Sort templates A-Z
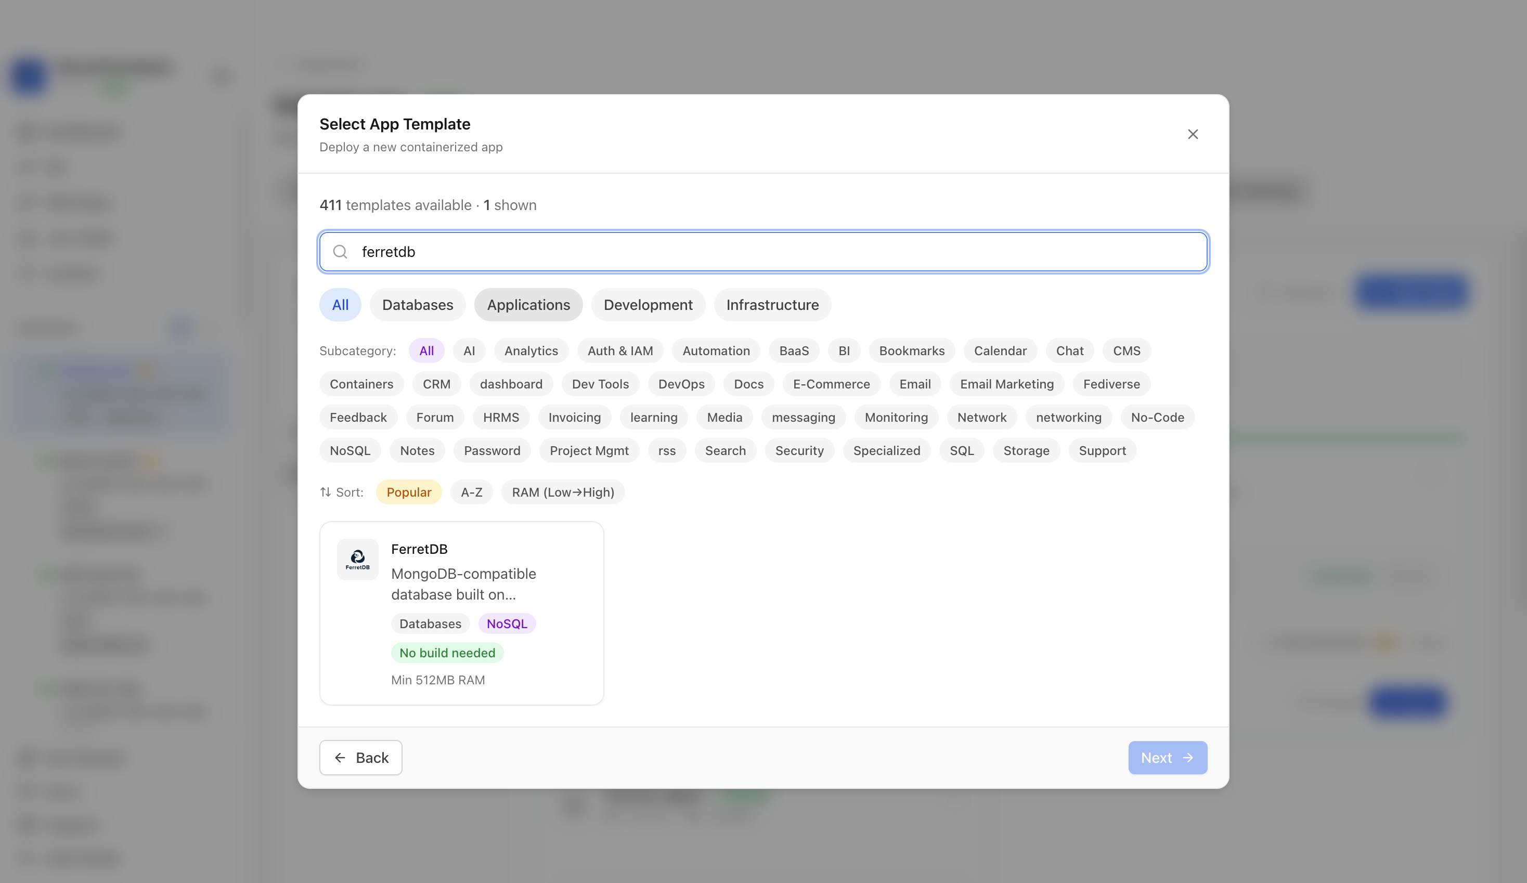The height and width of the screenshot is (883, 1527). click(x=471, y=492)
